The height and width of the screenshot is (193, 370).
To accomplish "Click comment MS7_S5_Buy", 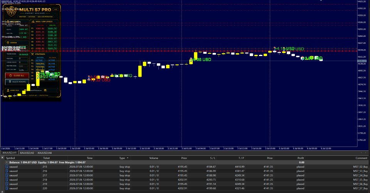I will (360, 180).
